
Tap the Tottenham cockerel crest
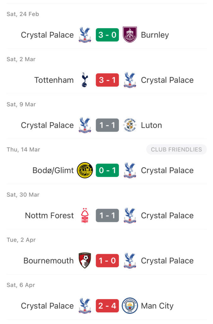pos(85,80)
